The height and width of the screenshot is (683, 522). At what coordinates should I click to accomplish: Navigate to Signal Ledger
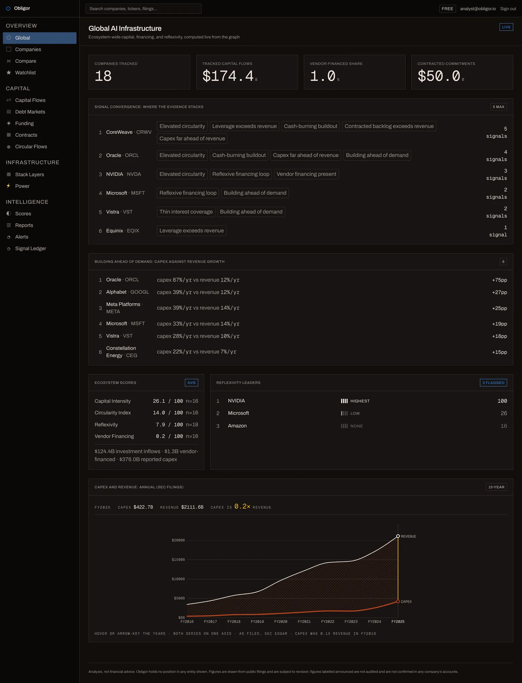point(40,249)
